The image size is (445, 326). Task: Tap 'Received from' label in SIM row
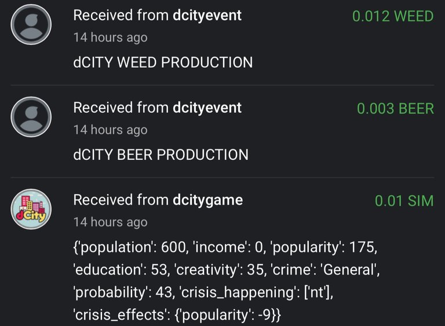tap(121, 200)
